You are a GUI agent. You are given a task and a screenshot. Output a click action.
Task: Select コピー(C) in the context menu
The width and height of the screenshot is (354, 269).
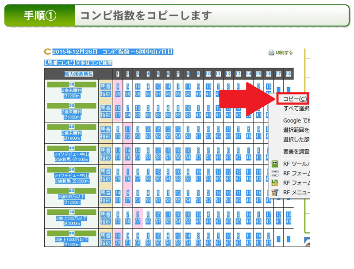point(294,99)
